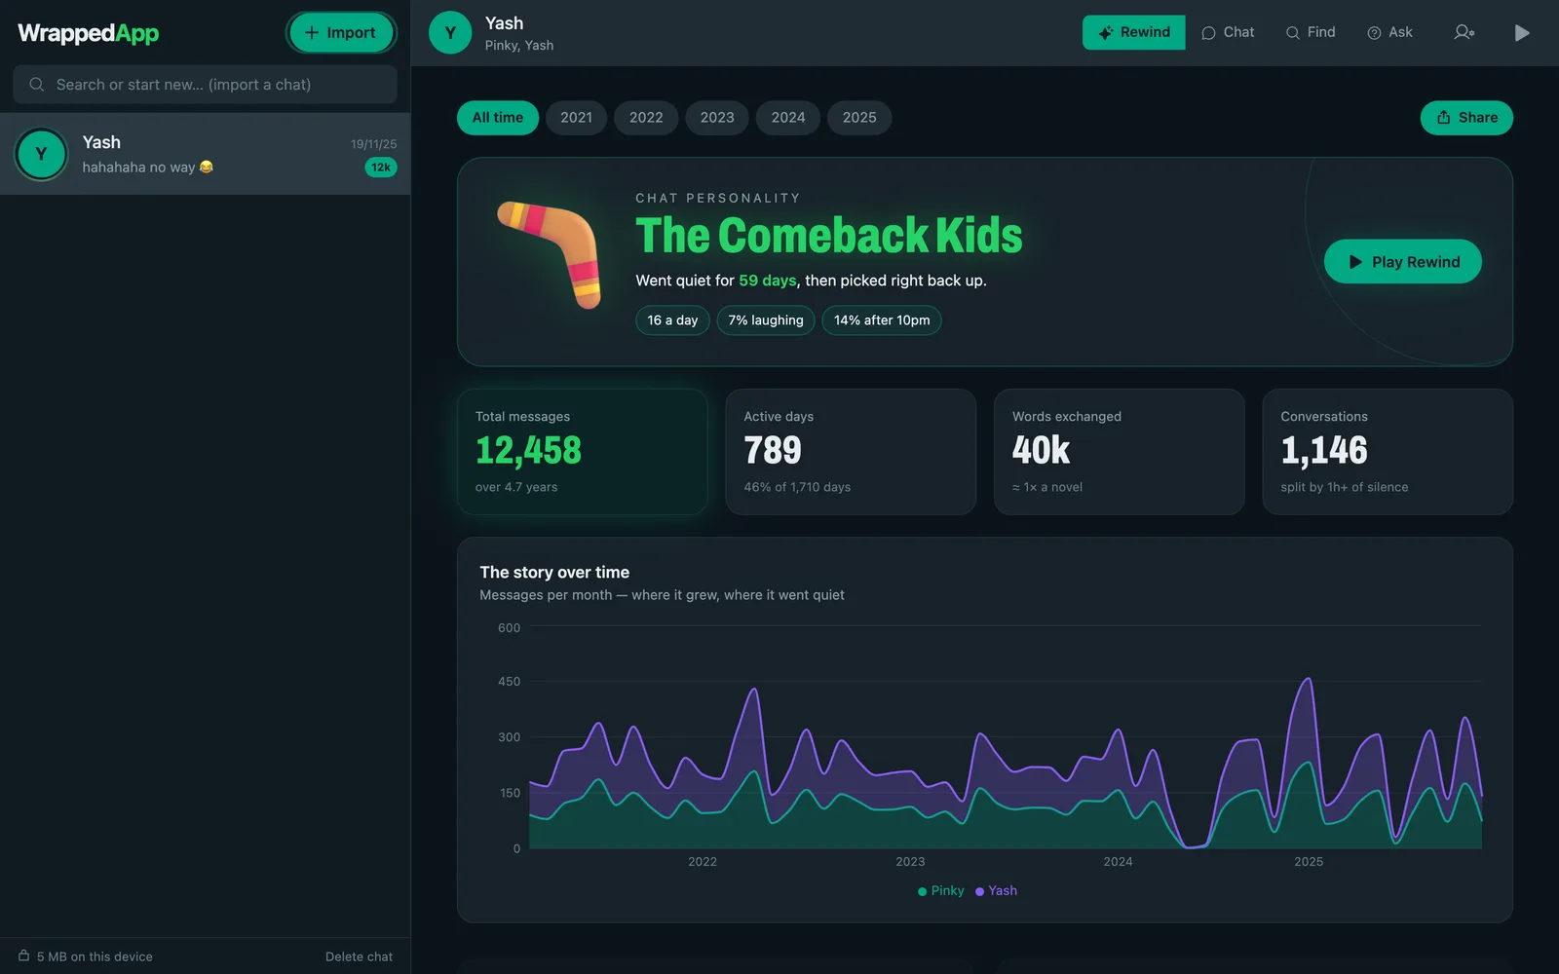Switch to the Rewind tab

tap(1133, 32)
